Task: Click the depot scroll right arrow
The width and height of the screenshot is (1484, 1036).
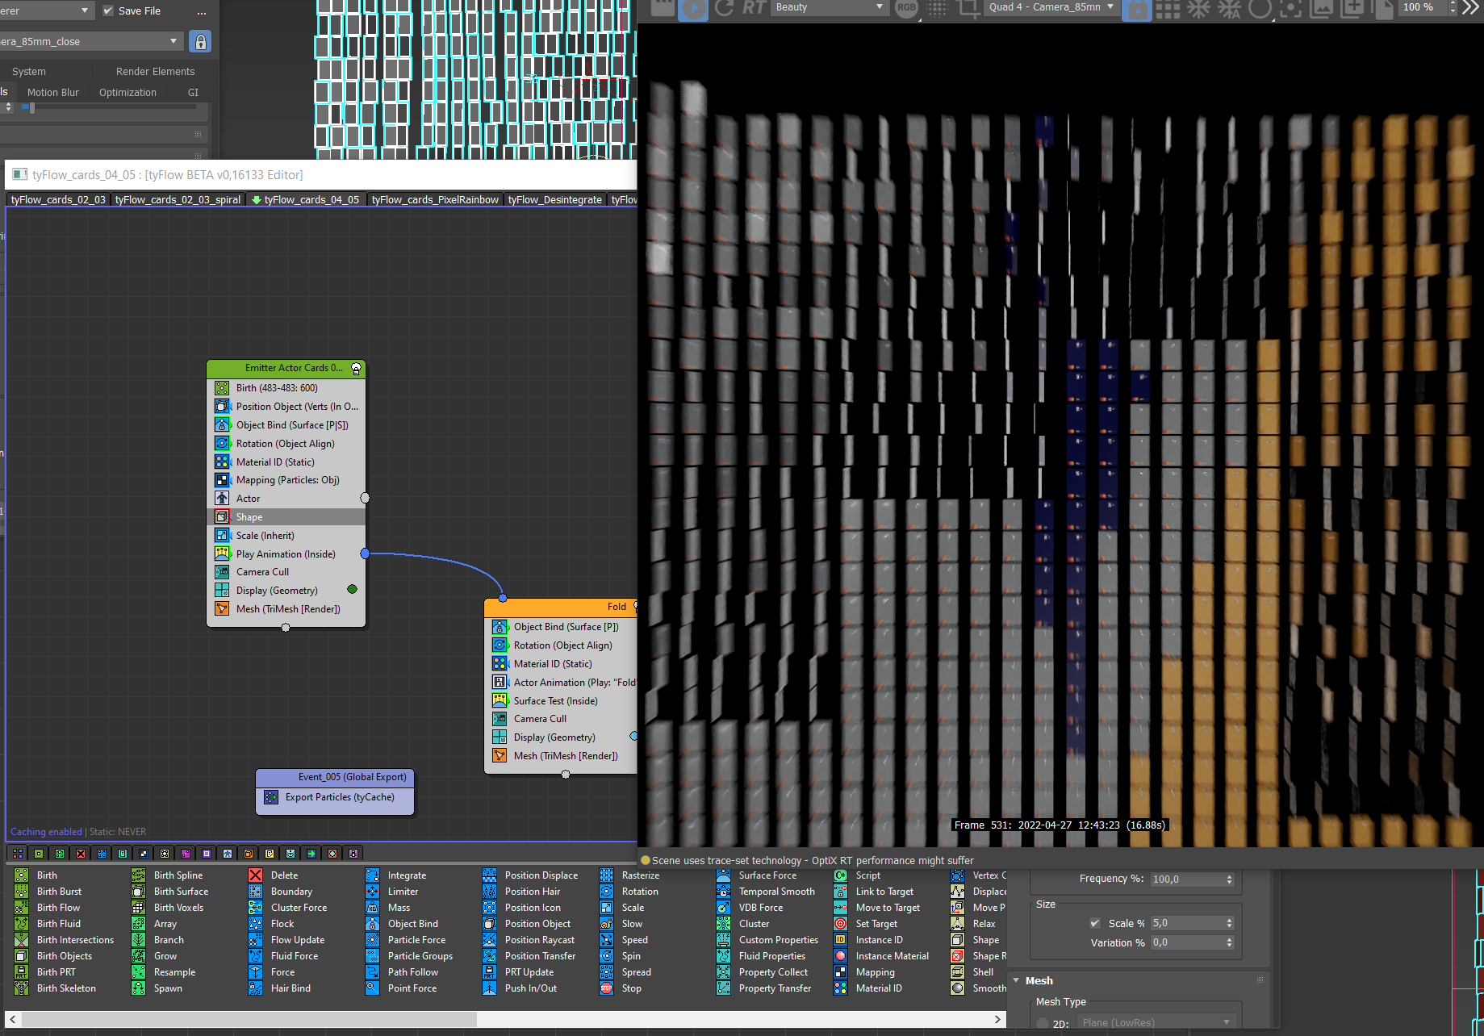Action: (x=997, y=1020)
